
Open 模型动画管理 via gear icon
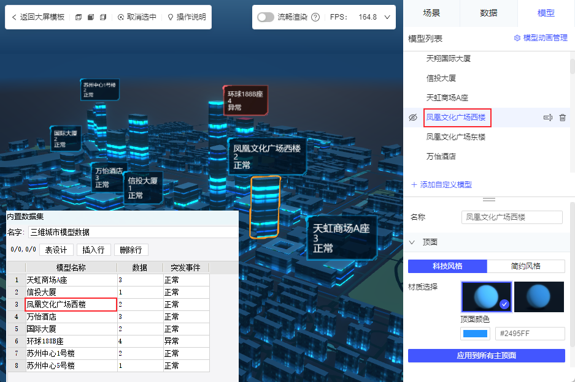pyautogui.click(x=517, y=38)
